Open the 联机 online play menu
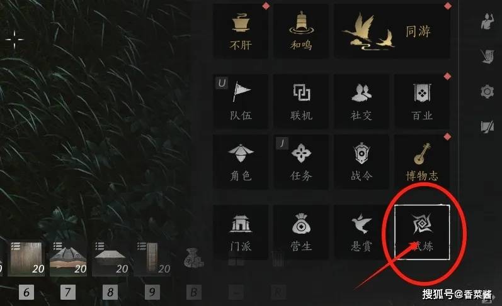The height and width of the screenshot is (306, 502). pos(301,102)
